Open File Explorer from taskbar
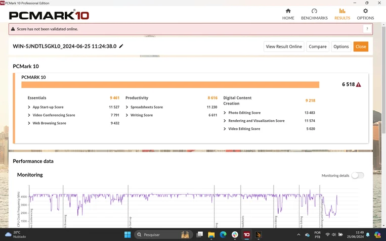Image resolution: width=386 pixels, height=241 pixels. click(211, 235)
